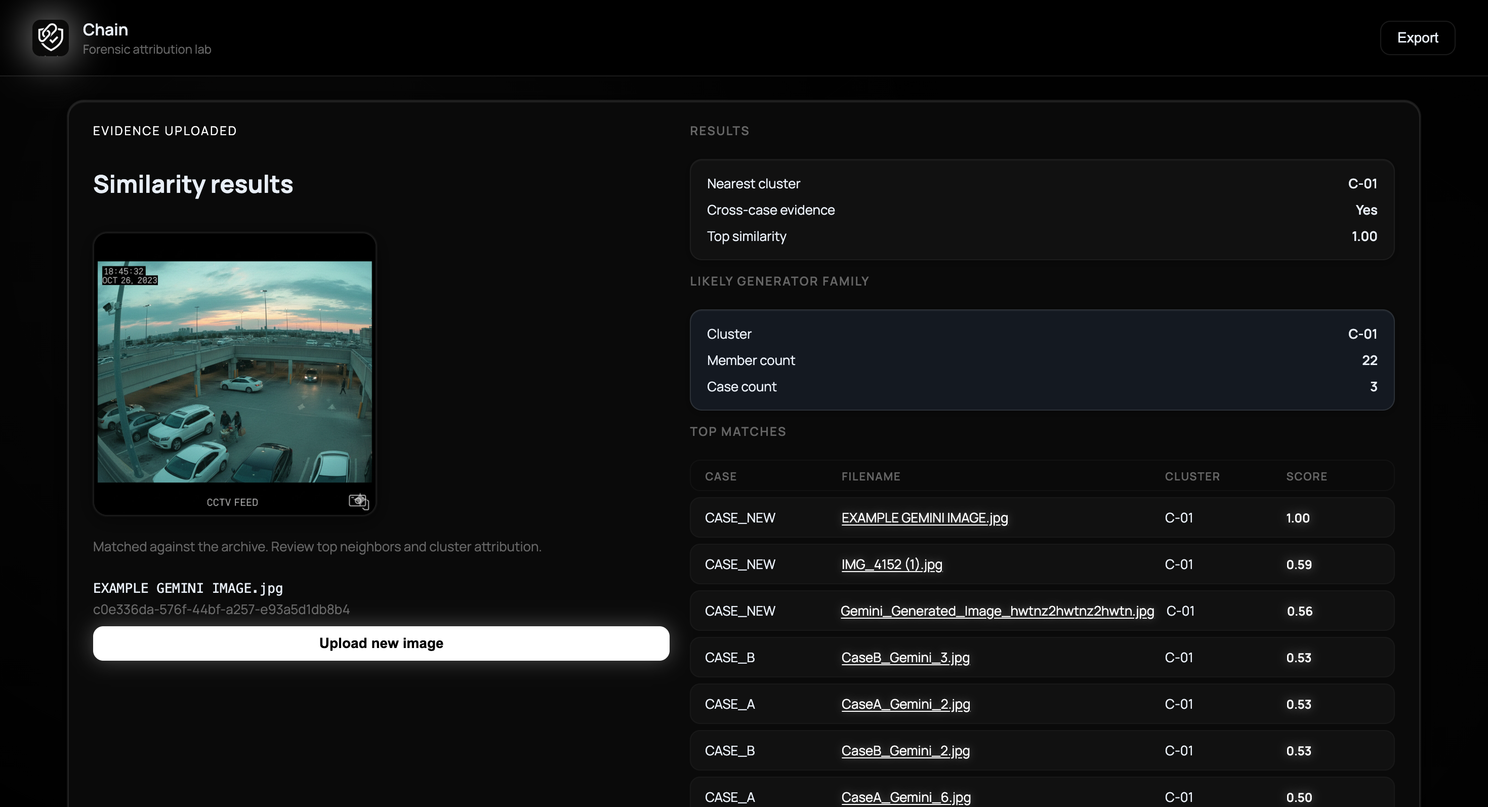Open Gemini_Generated_Image_hwtnz2hwtnz2hwtn.jpg link
The image size is (1488, 807).
(x=997, y=611)
